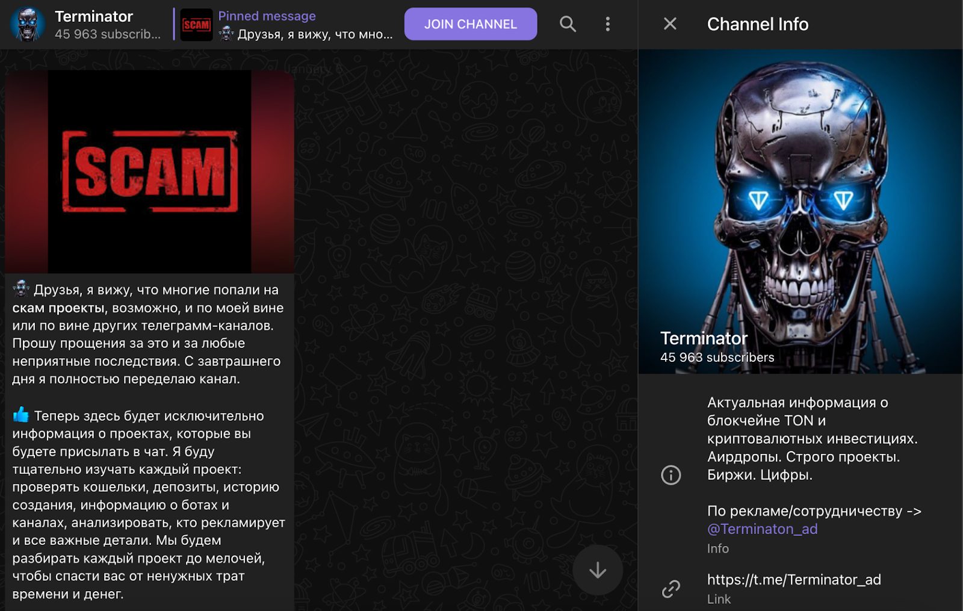Click the robot skull channel photo
This screenshot has width=963, height=611.
click(x=800, y=211)
